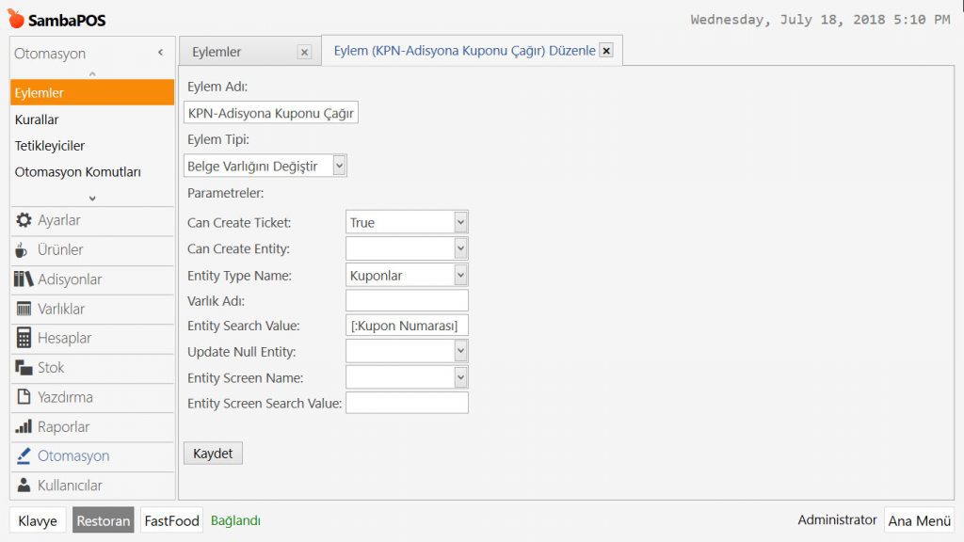The width and height of the screenshot is (964, 542).
Task: Open Hesaplar via the calculator icon
Action: click(24, 338)
